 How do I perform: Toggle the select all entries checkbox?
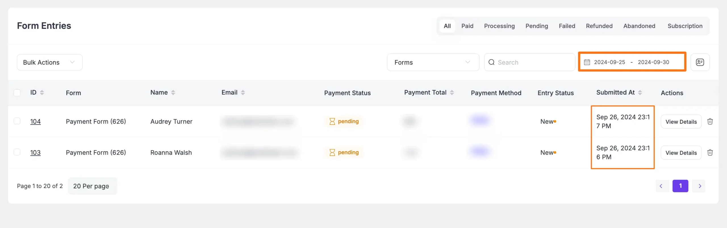(17, 93)
